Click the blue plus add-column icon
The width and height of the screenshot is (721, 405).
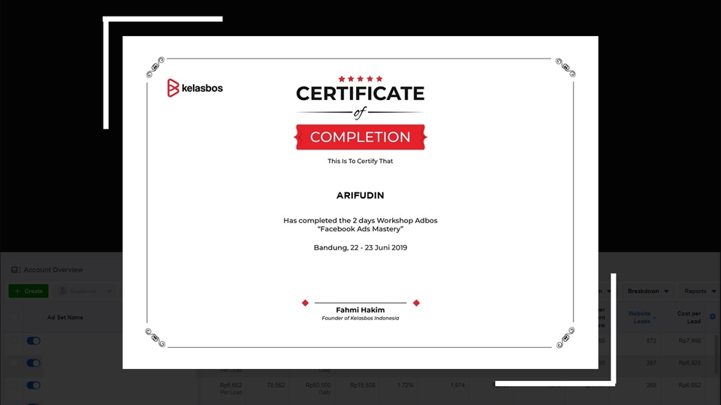point(712,316)
